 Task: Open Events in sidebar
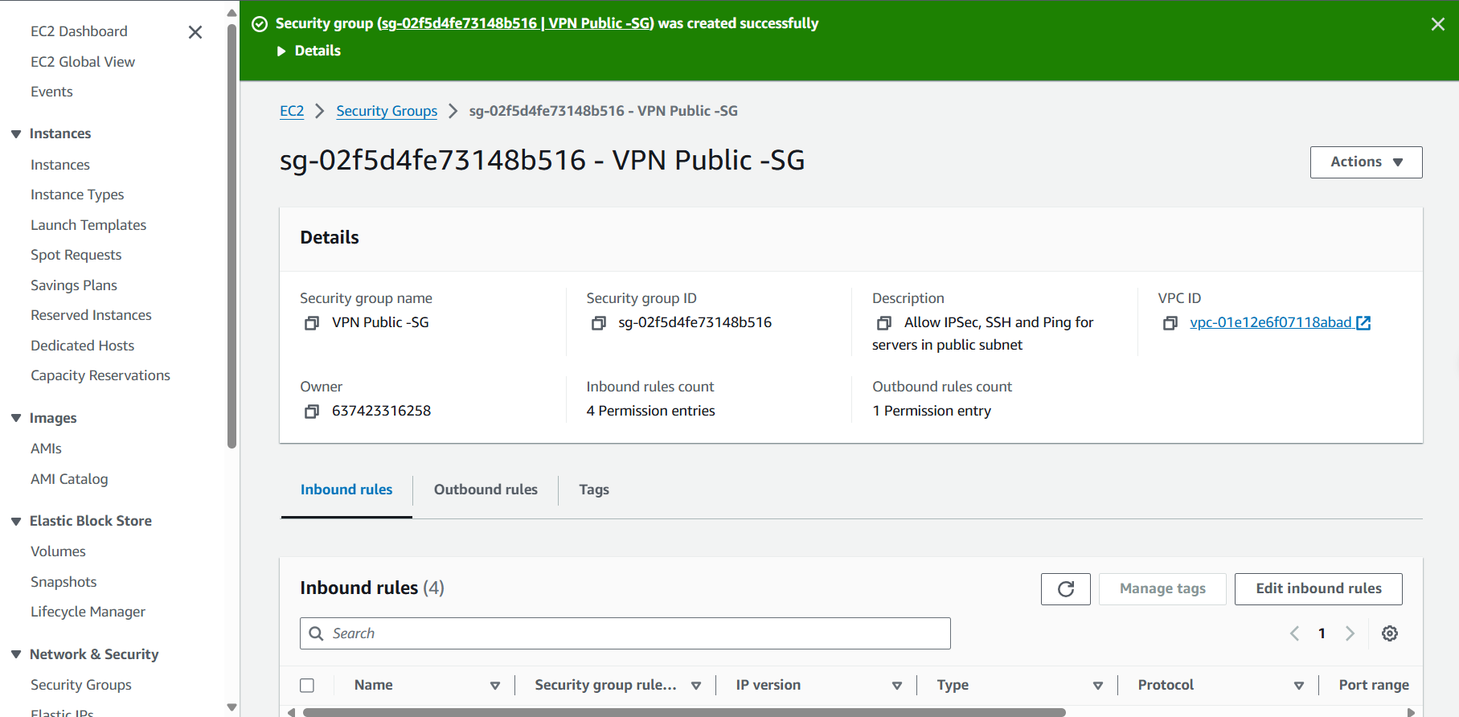[51, 92]
